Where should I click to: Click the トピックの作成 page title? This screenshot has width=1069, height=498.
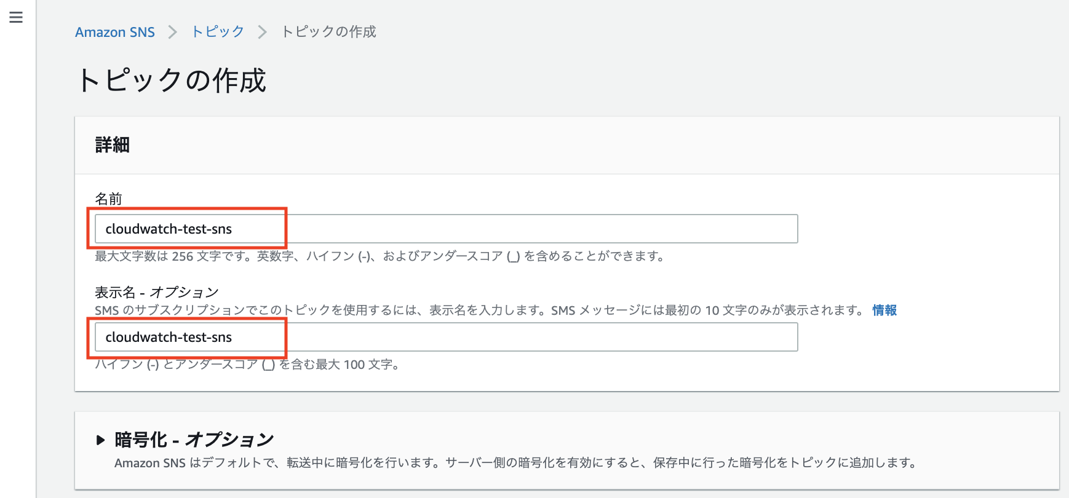click(173, 81)
